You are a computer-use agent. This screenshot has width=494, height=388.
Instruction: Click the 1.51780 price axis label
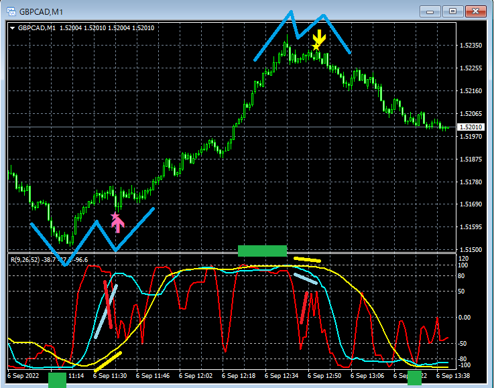click(471, 182)
